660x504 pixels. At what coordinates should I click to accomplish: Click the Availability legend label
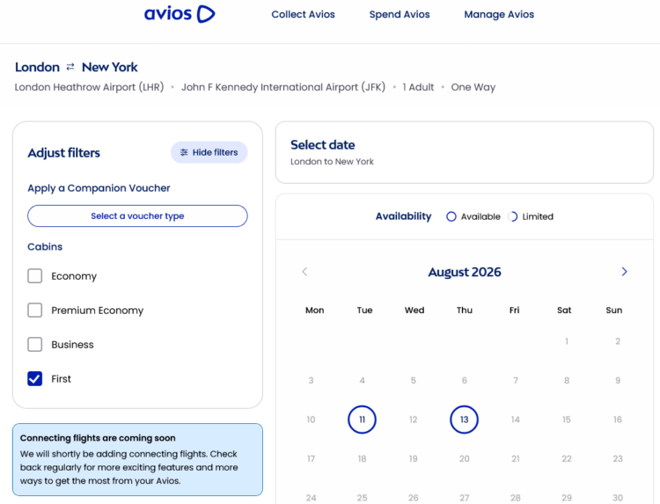click(403, 216)
